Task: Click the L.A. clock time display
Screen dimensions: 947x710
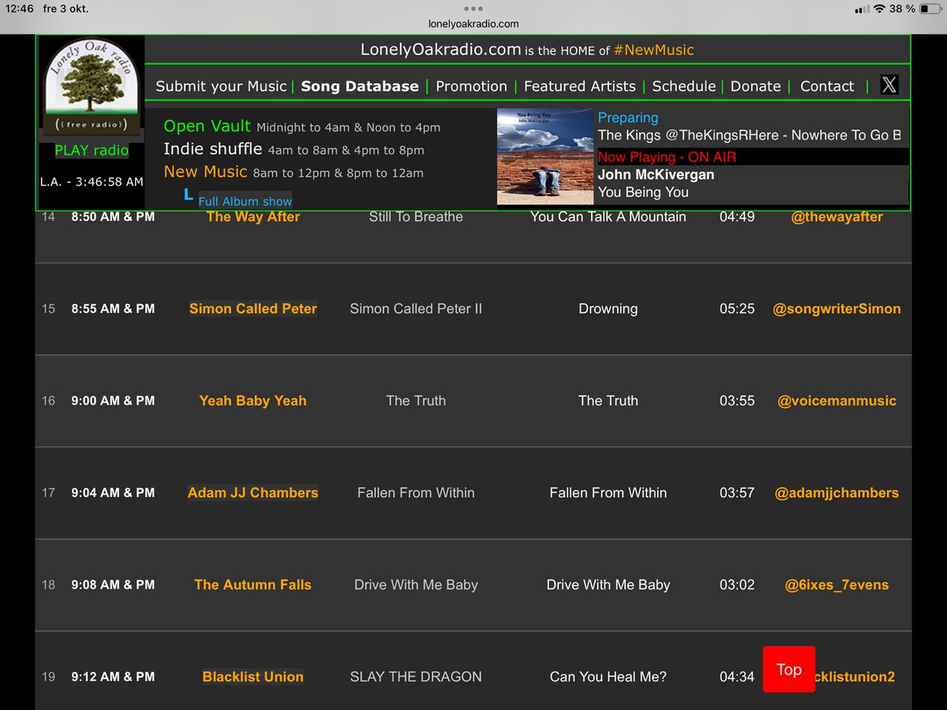Action: point(92,181)
